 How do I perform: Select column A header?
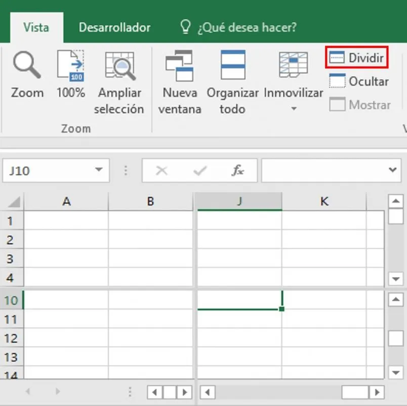pyautogui.click(x=66, y=201)
